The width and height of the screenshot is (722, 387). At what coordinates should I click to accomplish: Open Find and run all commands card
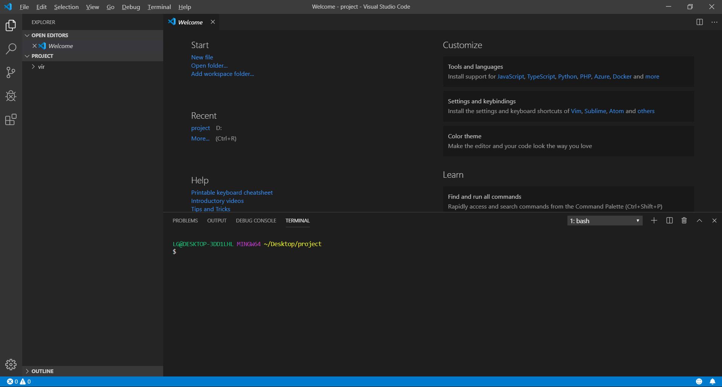pyautogui.click(x=569, y=200)
